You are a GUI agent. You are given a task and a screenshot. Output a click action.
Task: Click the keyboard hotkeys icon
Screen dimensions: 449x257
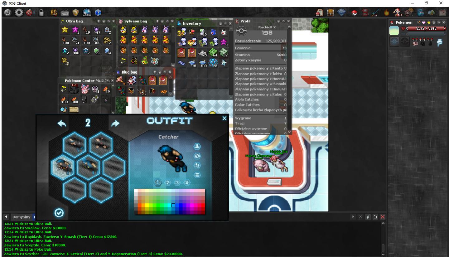65,12
